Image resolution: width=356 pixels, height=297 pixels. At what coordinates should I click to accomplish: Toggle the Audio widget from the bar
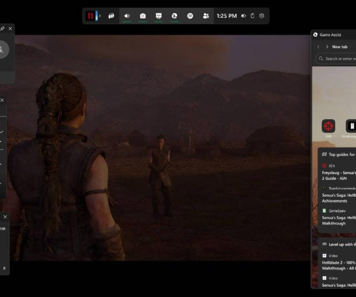(127, 16)
